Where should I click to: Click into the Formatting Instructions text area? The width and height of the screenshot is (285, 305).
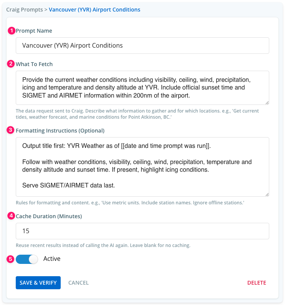click(x=142, y=167)
